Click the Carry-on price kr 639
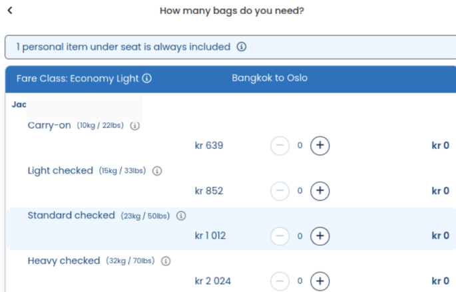Screen dimensions: 456x292 [x=209, y=145]
